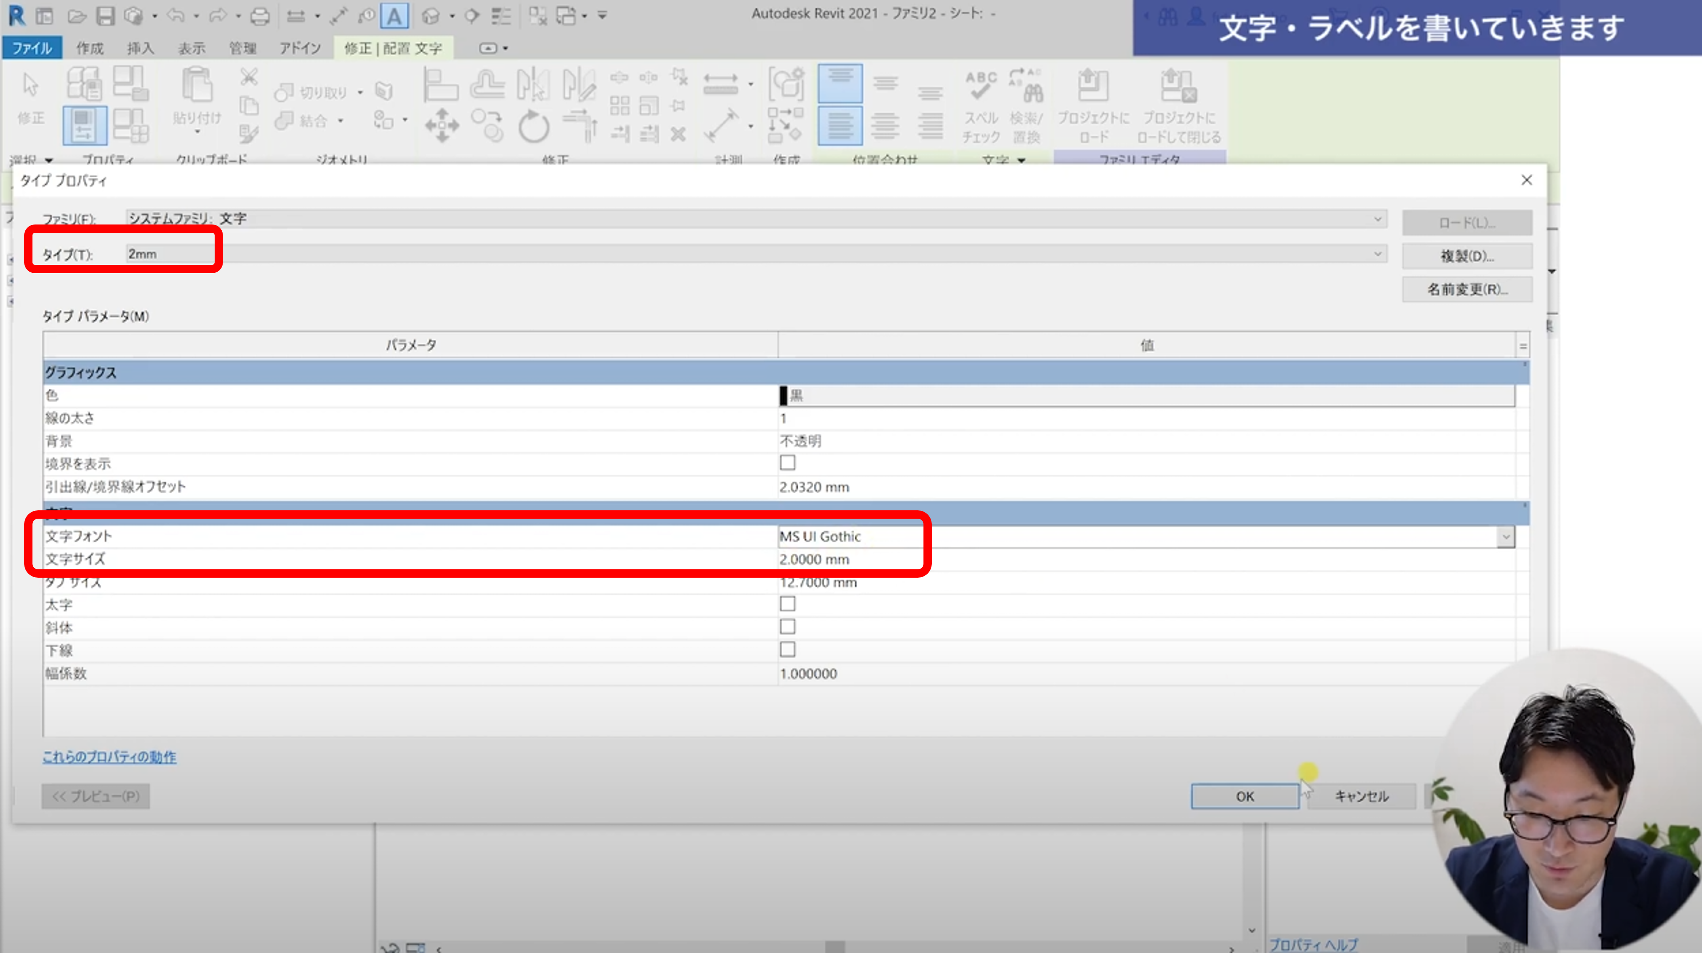Click the Print icon in quick access toolbar
The height and width of the screenshot is (953, 1702).
[260, 16]
